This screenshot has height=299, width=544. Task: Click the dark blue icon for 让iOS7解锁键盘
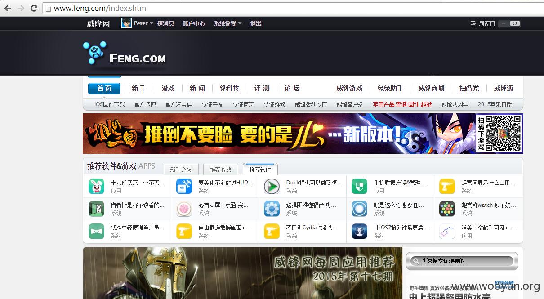pyautogui.click(x=359, y=231)
